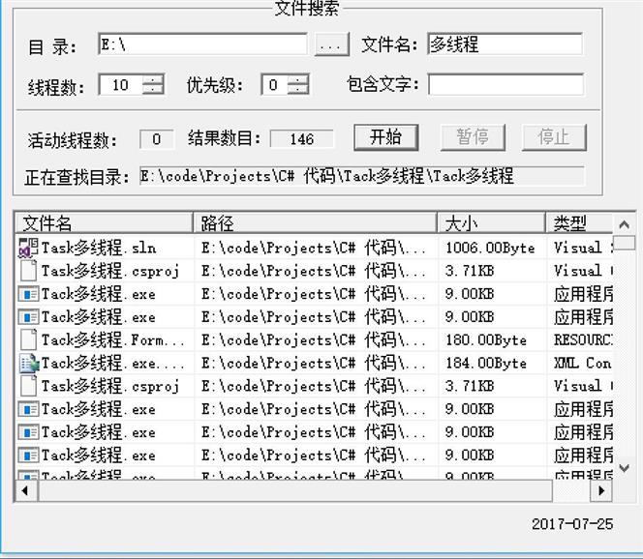This screenshot has width=643, height=559.
Task: Sort the results by the 文件名 column header
Action: 103,223
